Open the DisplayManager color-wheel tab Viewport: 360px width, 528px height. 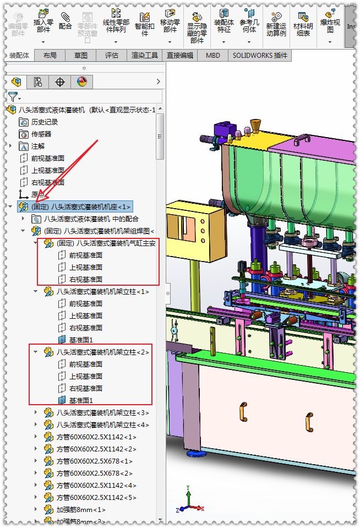pos(81,82)
